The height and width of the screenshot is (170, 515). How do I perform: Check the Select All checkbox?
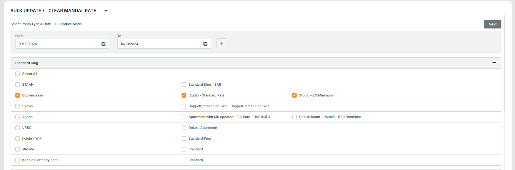18,74
